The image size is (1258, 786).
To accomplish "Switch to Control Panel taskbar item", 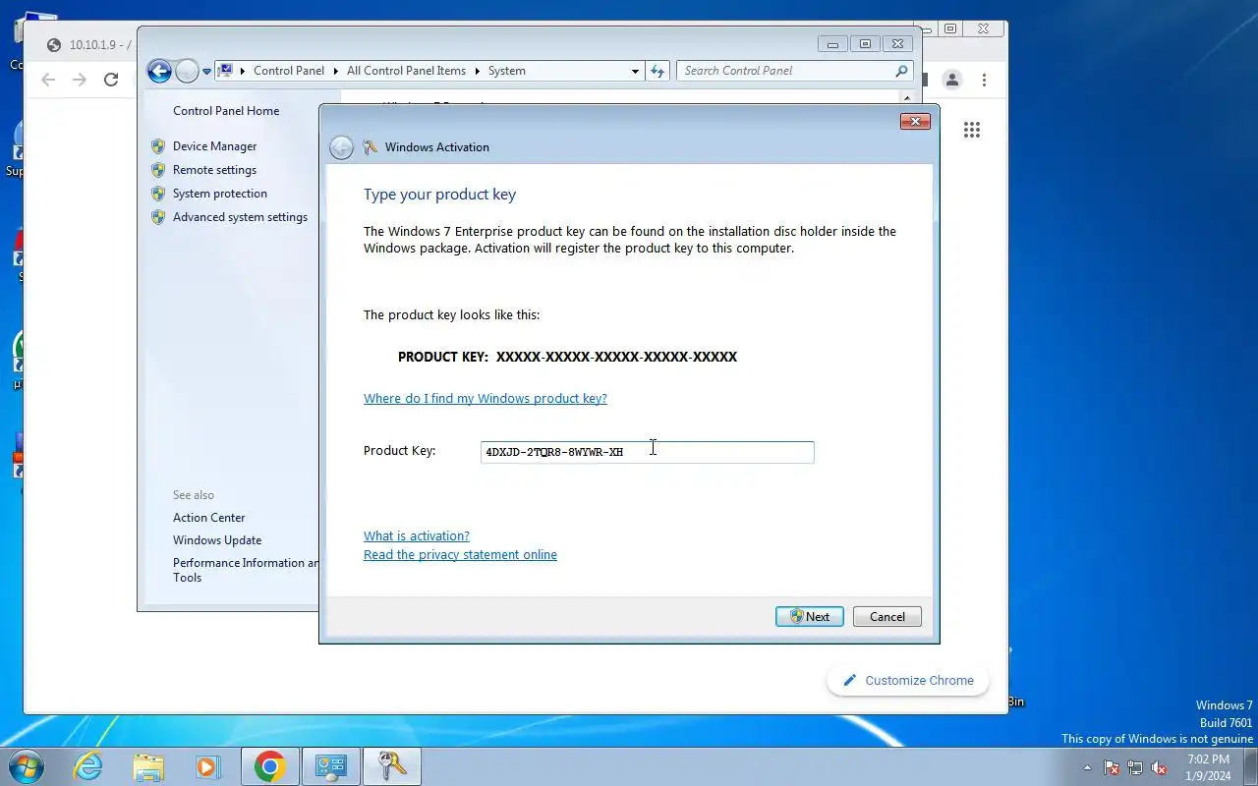I will coord(330,766).
